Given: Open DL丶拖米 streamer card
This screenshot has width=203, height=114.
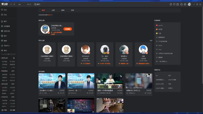Looking at the screenshot, I should [105, 54].
